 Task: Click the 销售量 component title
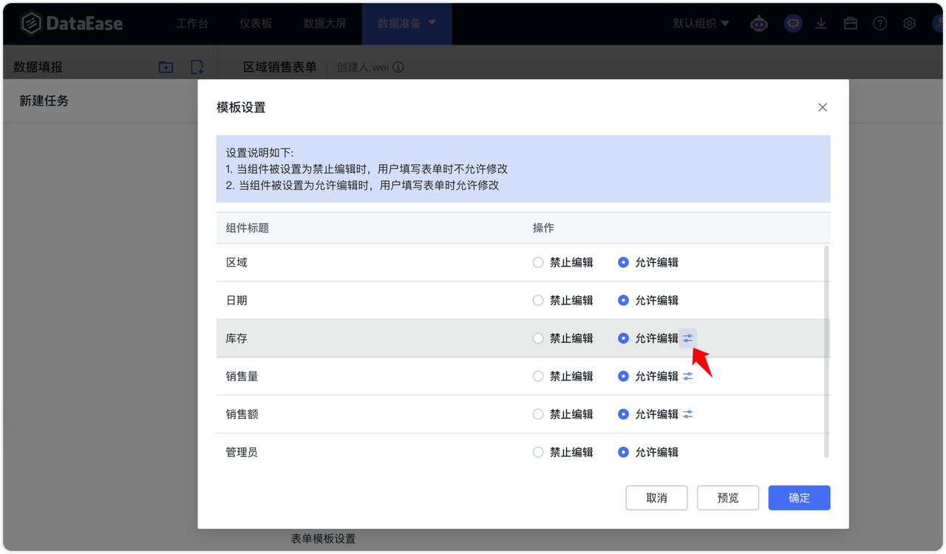coord(242,376)
